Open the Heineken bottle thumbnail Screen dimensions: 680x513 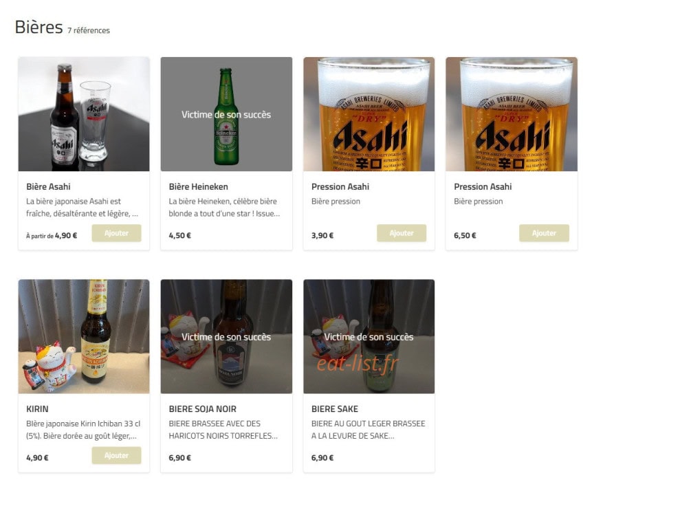click(226, 114)
